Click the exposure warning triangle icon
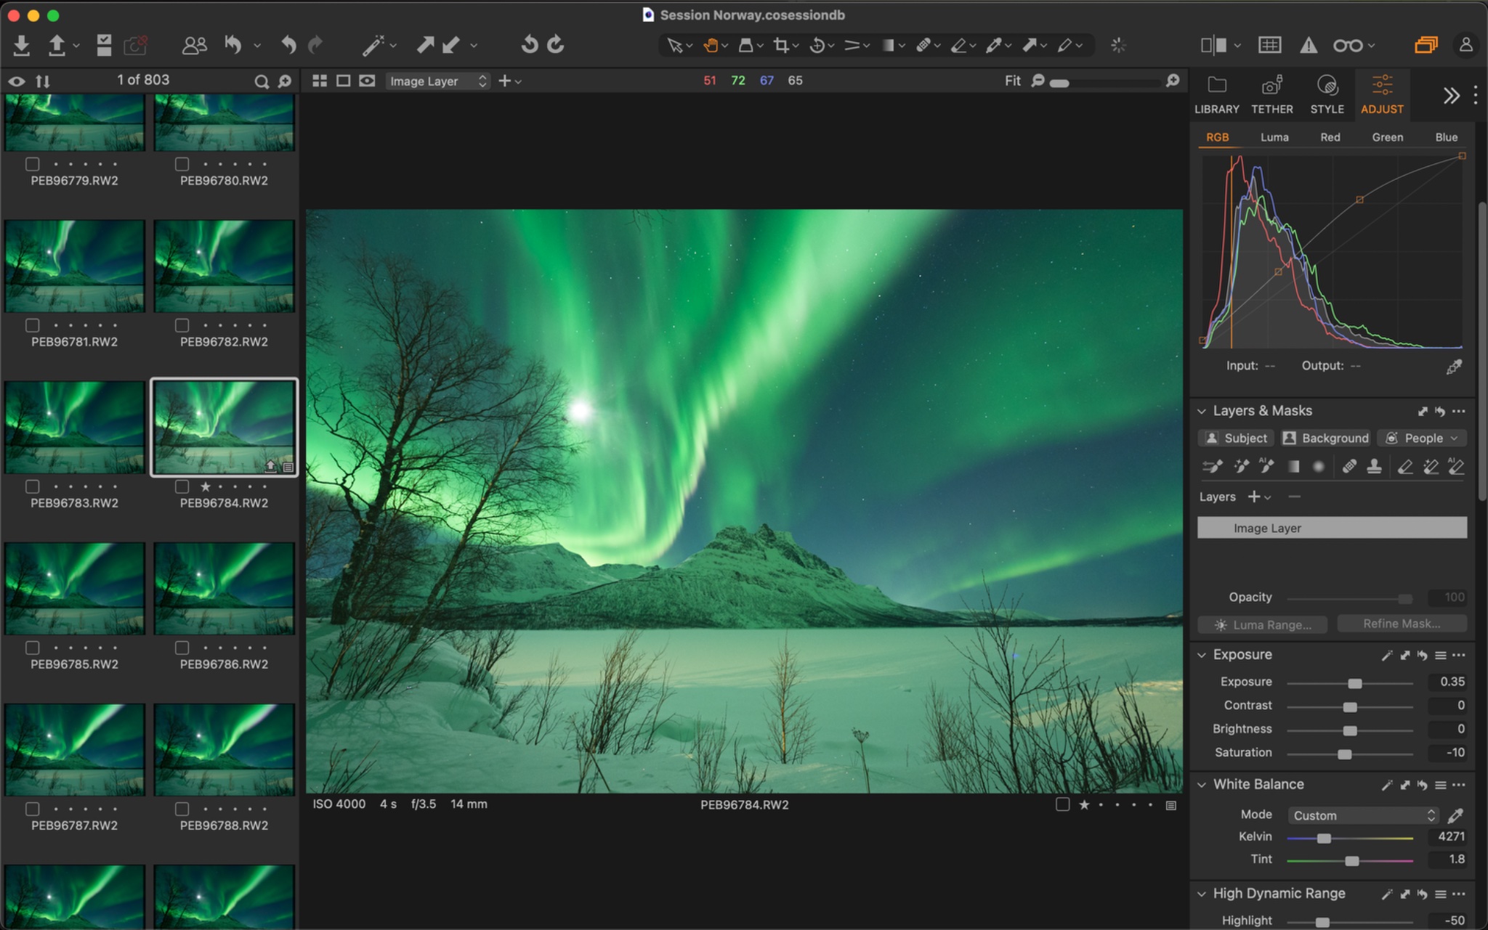Screen dimensions: 1488x930 [1309, 45]
